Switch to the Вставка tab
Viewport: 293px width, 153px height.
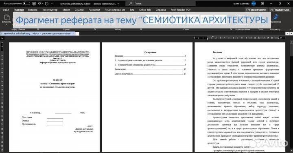(x=33, y=10)
